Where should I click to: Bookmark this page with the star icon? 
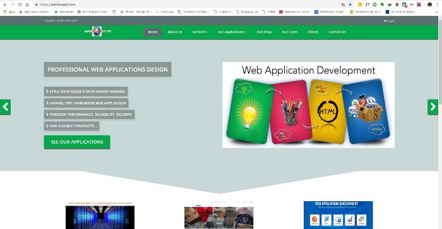[x=350, y=4]
